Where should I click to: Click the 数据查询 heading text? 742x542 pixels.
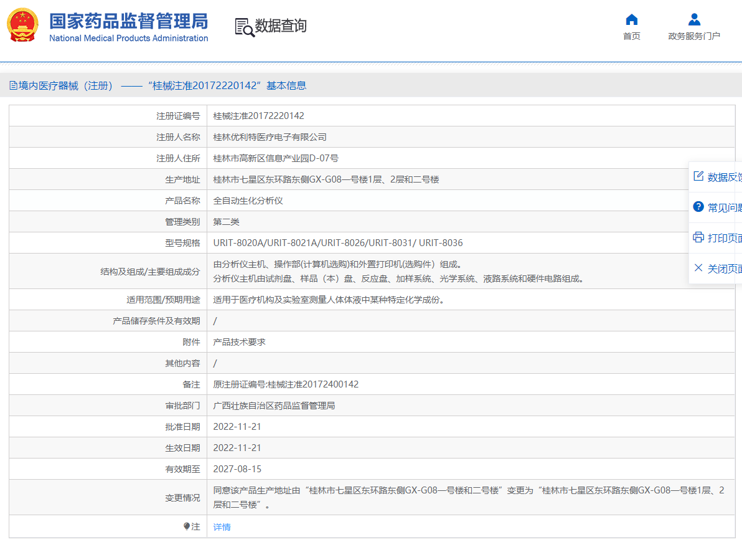[x=281, y=26]
